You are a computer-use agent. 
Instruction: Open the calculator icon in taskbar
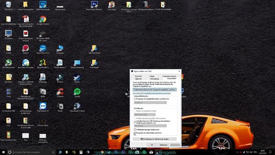point(81,152)
